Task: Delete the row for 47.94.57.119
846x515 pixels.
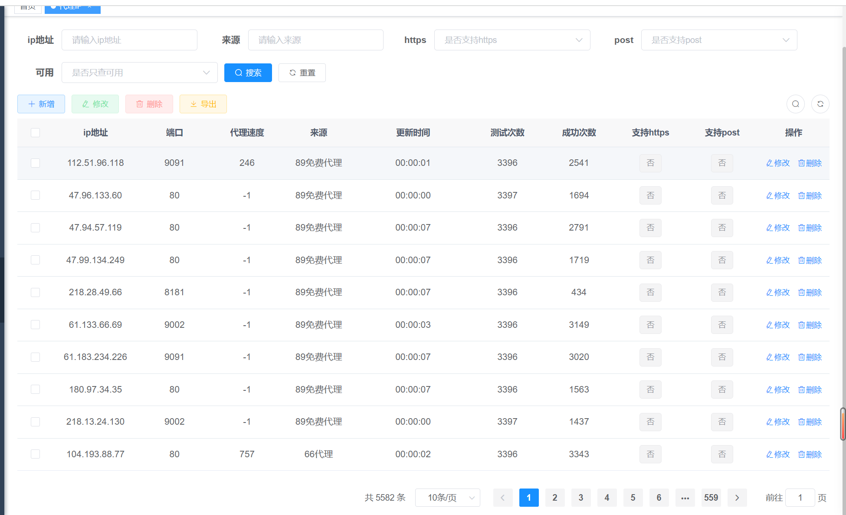Action: [x=810, y=228]
